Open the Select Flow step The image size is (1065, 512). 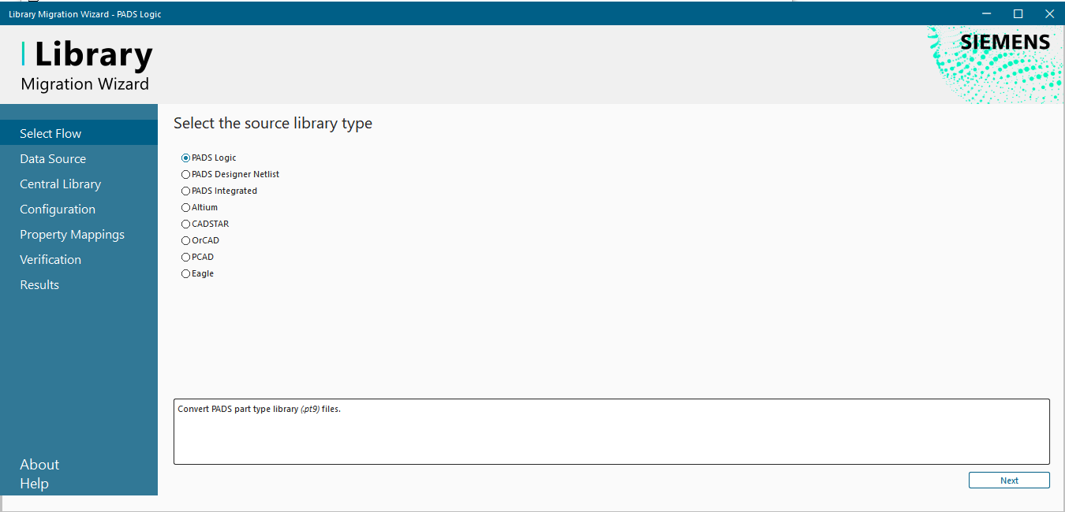click(50, 134)
